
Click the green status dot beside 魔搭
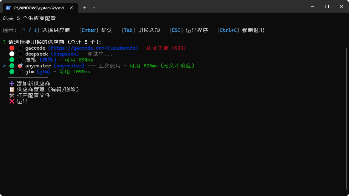(x=12, y=60)
